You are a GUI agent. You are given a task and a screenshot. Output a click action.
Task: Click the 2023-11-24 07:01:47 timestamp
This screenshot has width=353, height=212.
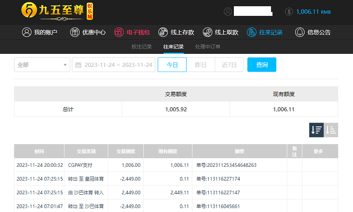[40, 206]
